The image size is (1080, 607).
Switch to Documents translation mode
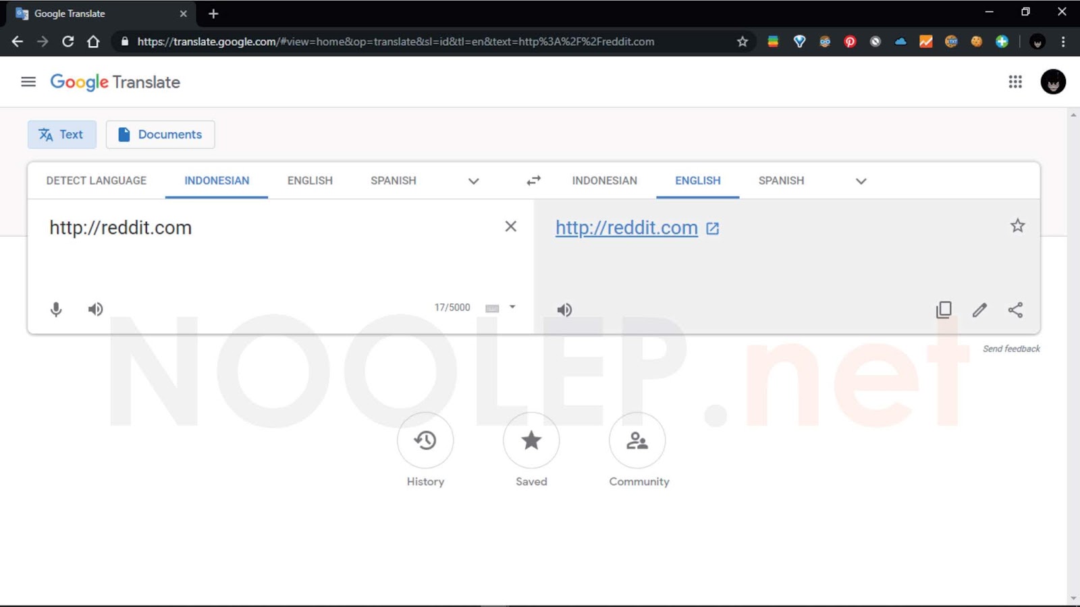161,134
